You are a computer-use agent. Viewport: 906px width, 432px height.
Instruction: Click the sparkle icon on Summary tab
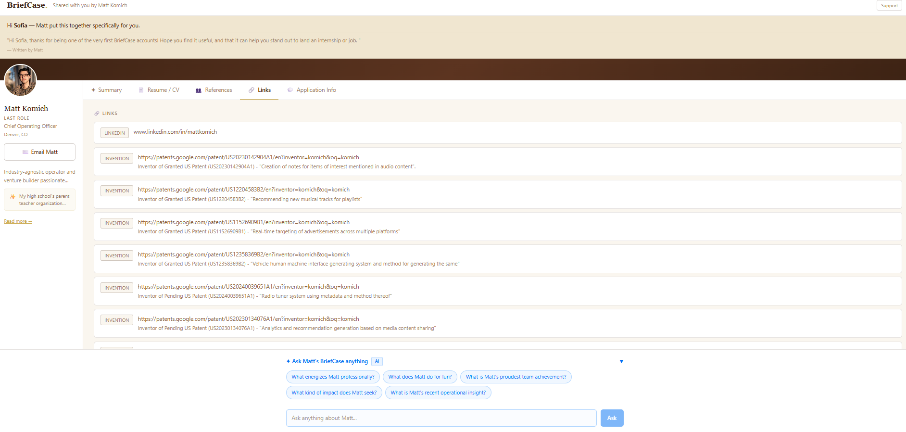pos(93,90)
